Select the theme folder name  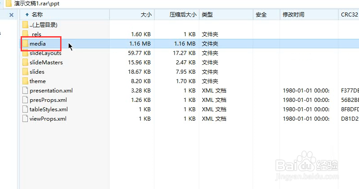click(x=38, y=81)
